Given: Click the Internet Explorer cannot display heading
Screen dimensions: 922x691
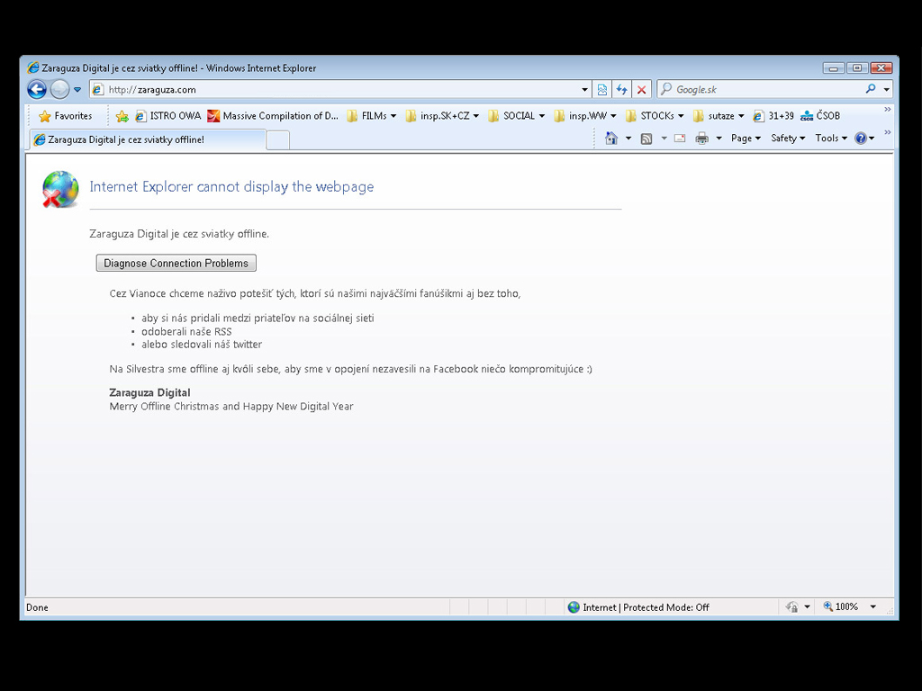Looking at the screenshot, I should [231, 187].
